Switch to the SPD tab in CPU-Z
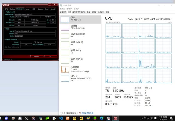Viewport: 175px width, 121px height. point(34,9)
